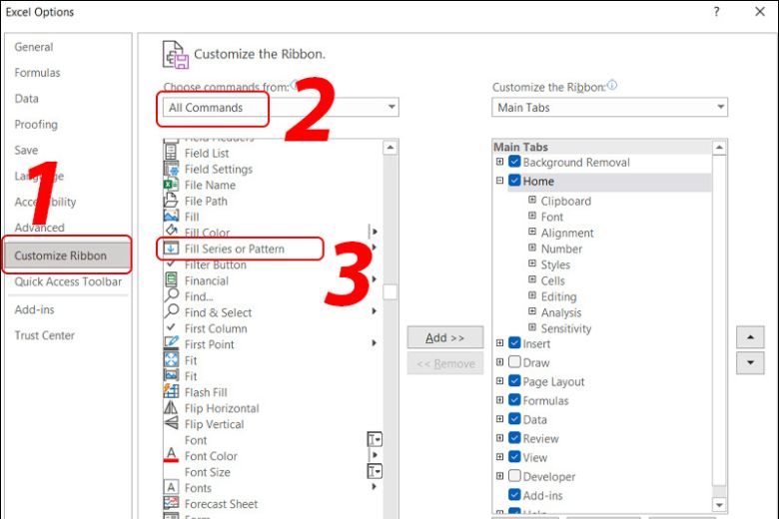This screenshot has width=779, height=519.
Task: Click the Fill Color bucket icon
Action: tap(172, 231)
